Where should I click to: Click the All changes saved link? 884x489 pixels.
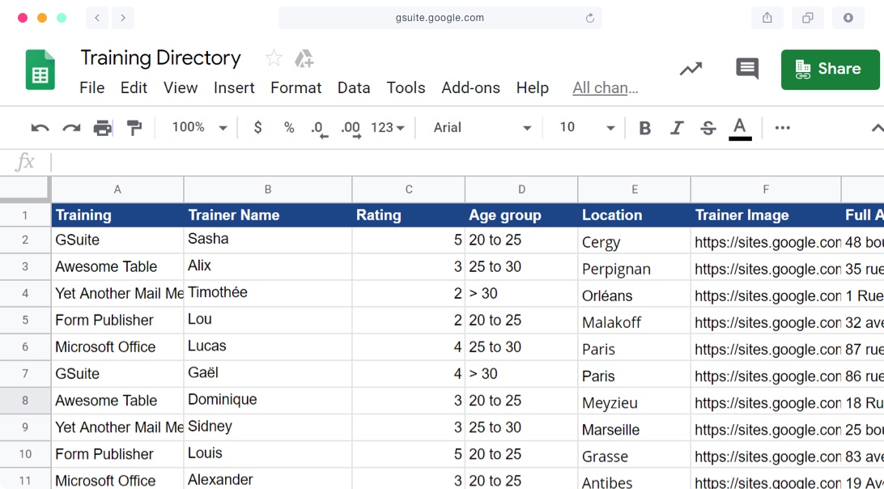click(x=606, y=88)
